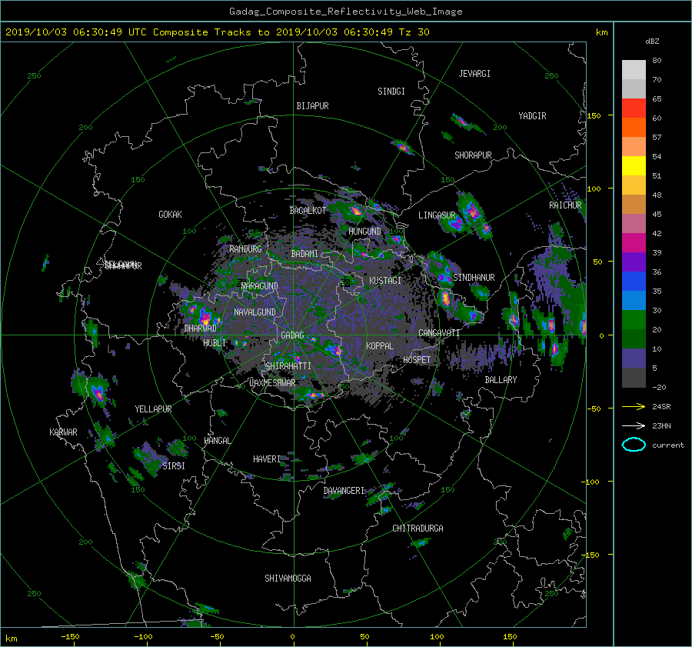This screenshot has height=647, width=692.
Task: Select the dark gray band at legend bottom
Action: coord(634,378)
